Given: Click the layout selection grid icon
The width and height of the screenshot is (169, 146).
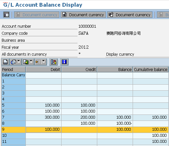Looking at the screenshot, I should 38,62.
